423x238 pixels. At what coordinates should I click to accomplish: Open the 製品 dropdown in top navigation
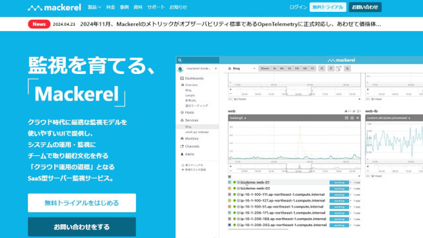click(95, 7)
